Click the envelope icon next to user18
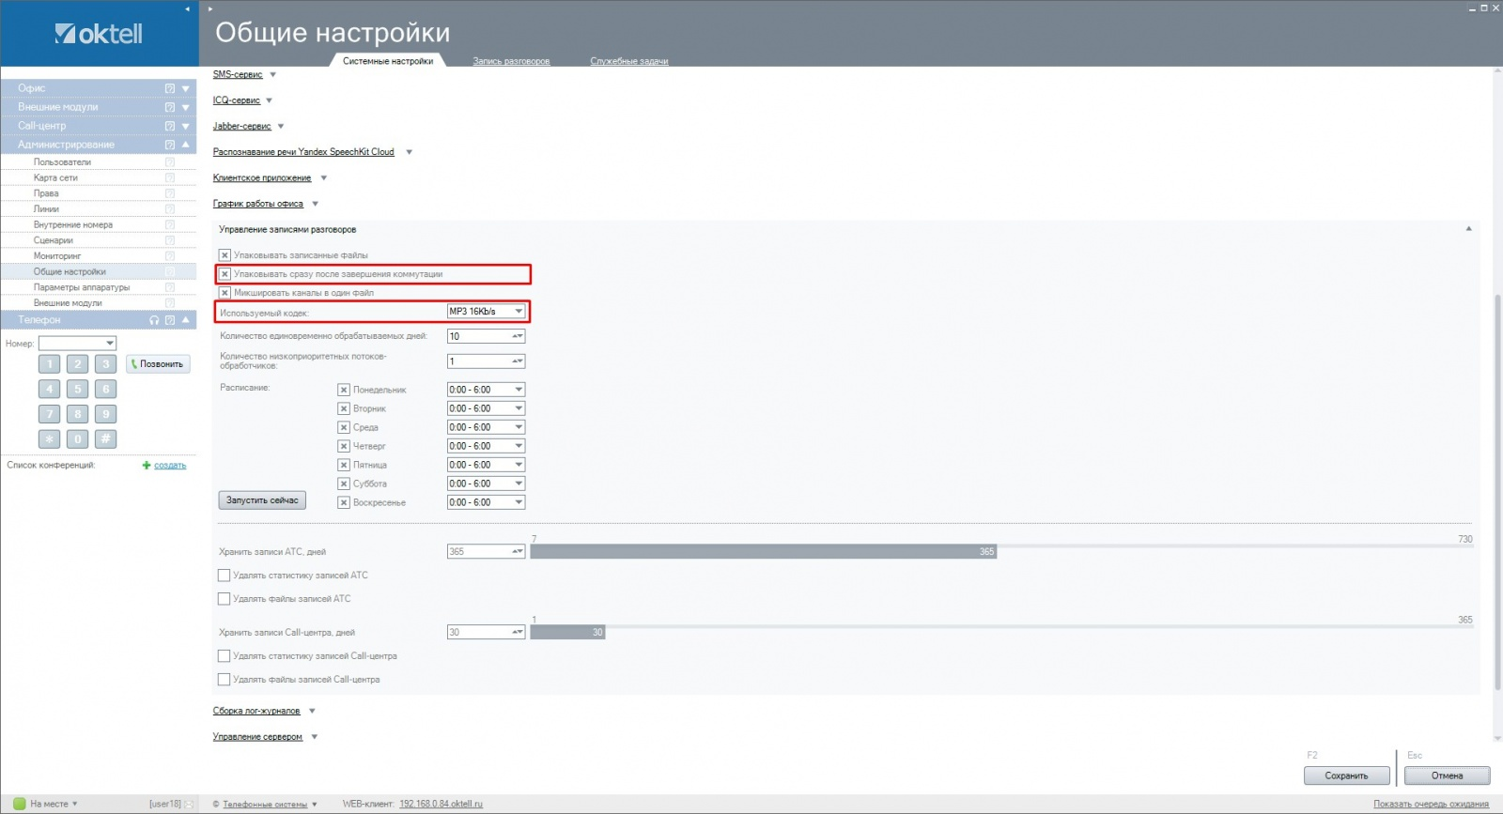This screenshot has width=1503, height=814. [x=189, y=804]
